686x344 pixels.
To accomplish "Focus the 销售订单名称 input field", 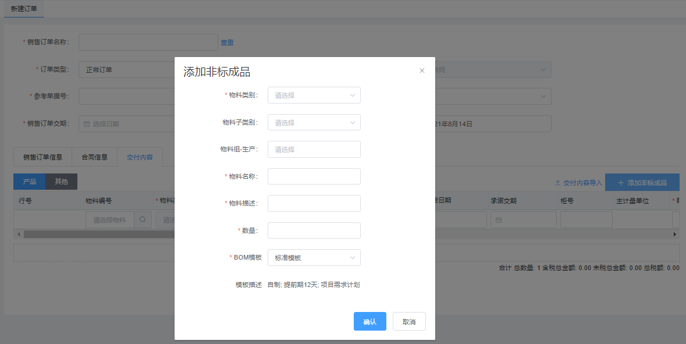I will [148, 42].
